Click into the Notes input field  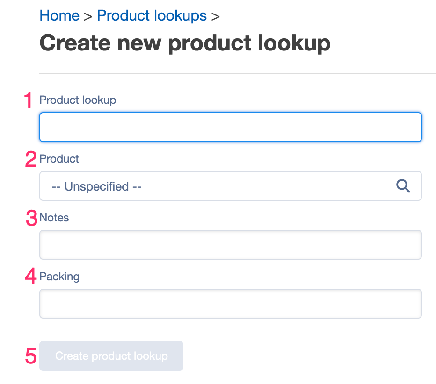pyautogui.click(x=231, y=245)
